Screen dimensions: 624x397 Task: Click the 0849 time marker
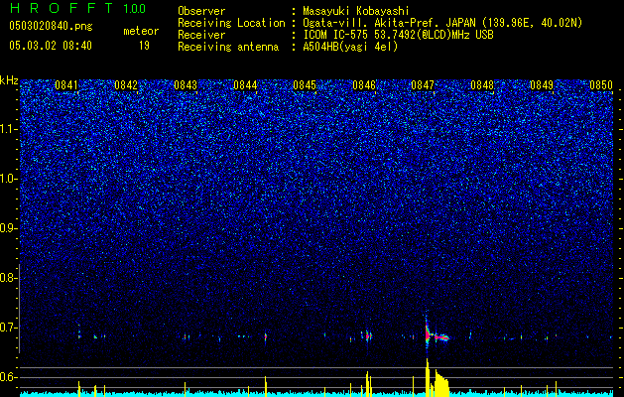click(x=542, y=85)
